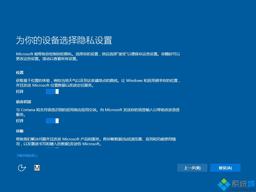Click the 接受(A) button
This screenshot has width=256, height=192.
225,168
